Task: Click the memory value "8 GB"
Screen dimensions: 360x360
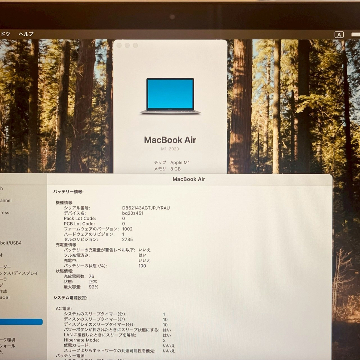Action: (x=175, y=169)
